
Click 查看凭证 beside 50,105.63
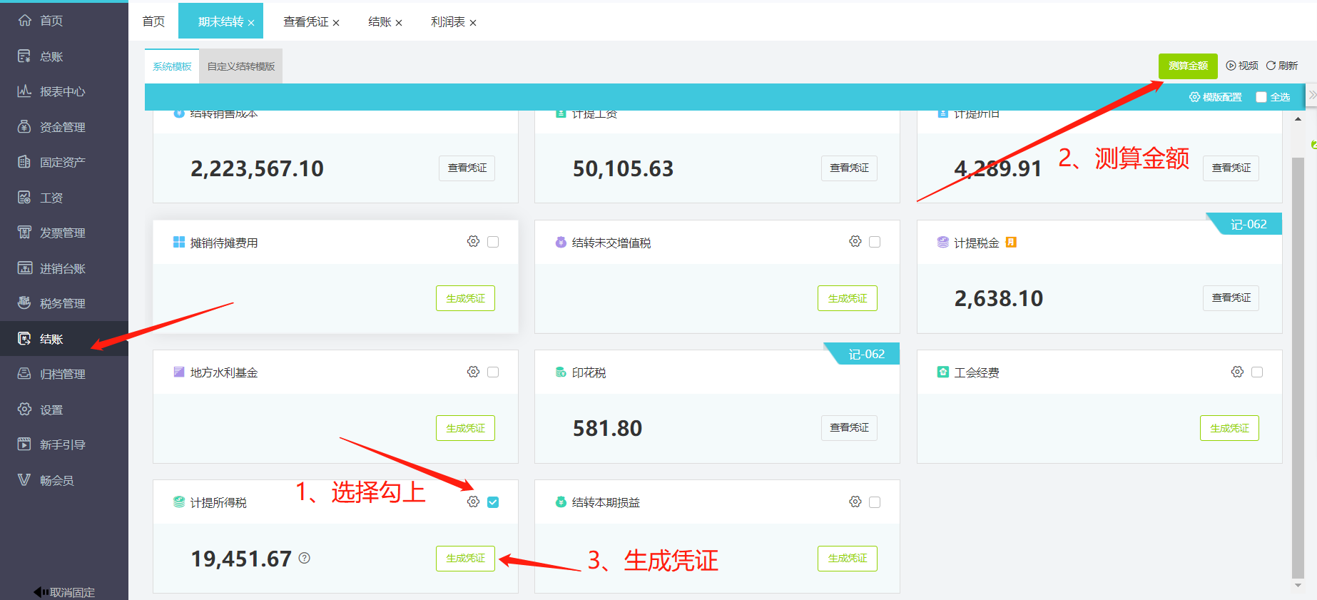click(849, 168)
